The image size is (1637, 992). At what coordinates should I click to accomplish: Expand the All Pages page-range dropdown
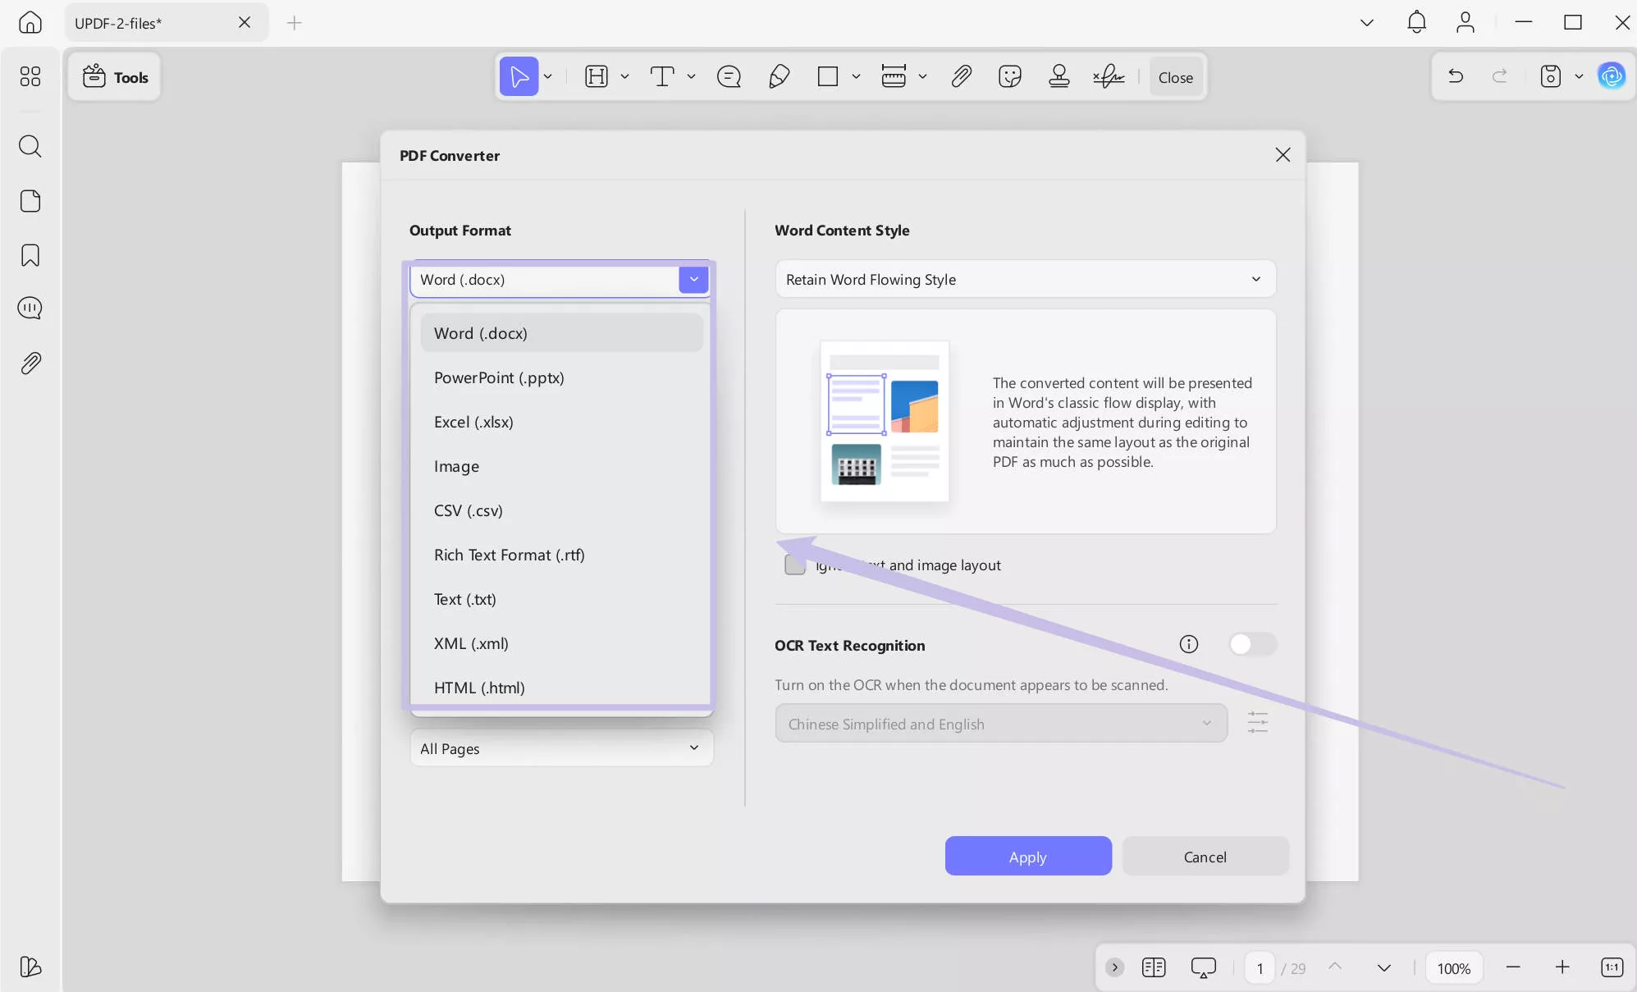tap(560, 747)
